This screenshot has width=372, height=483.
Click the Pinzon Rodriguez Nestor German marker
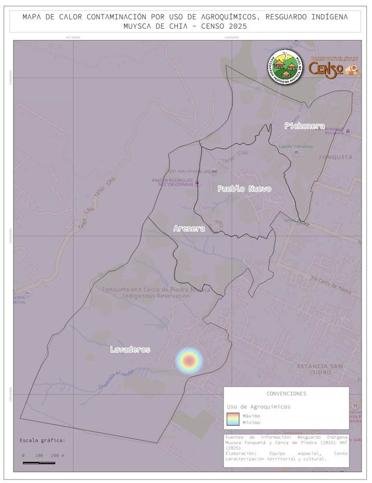point(197,183)
